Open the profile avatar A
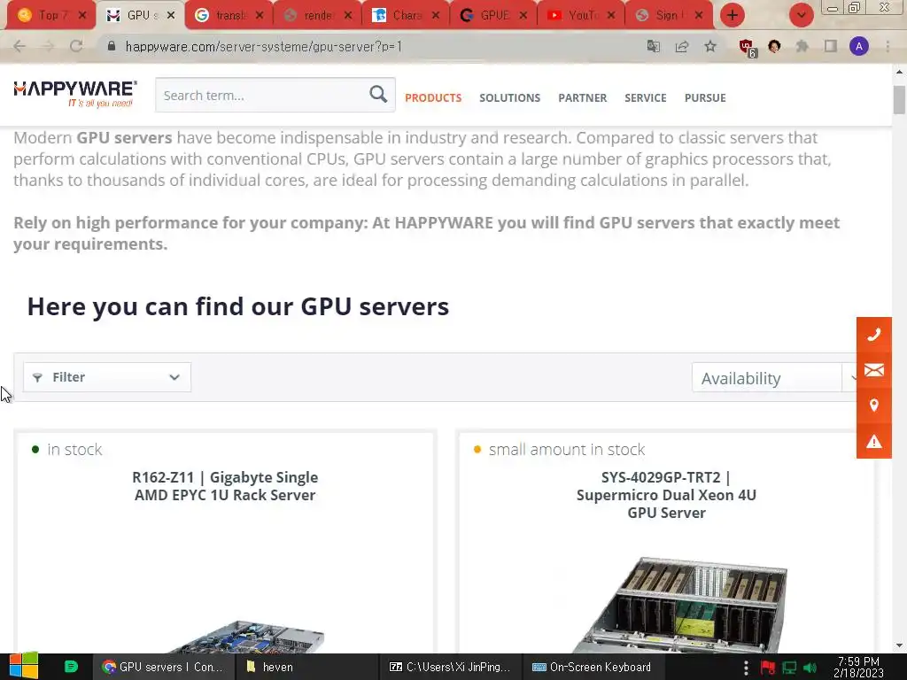Viewport: 907px width, 680px height. pyautogui.click(x=859, y=46)
